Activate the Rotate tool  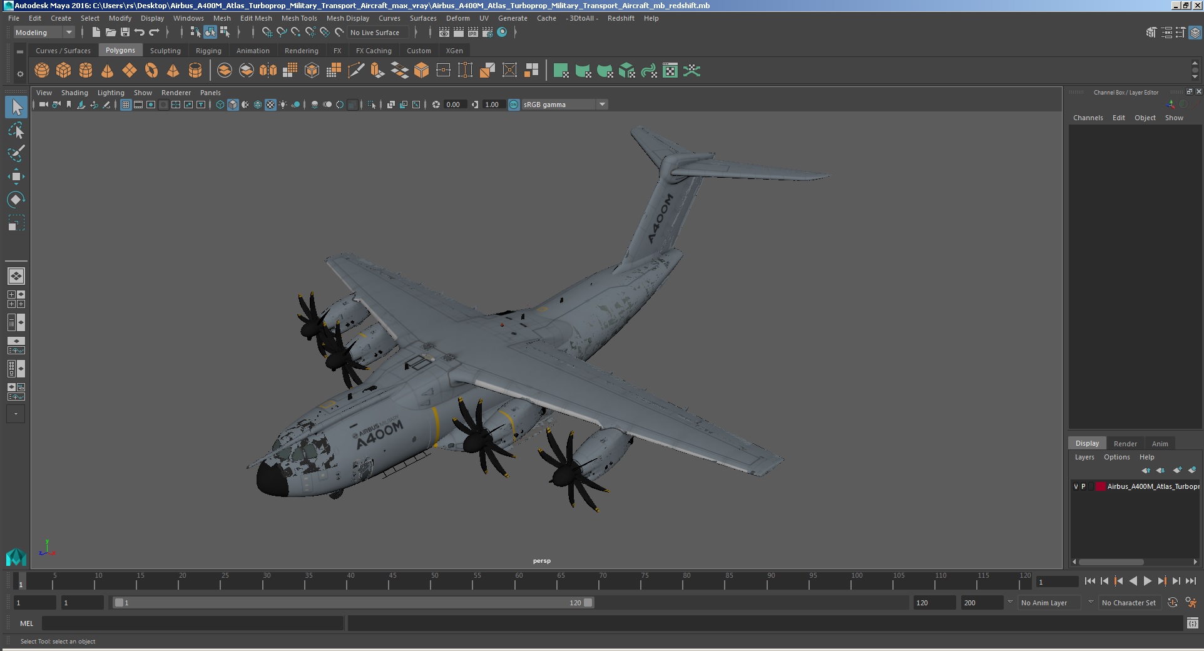point(16,200)
